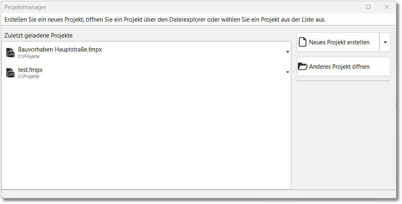The height and width of the screenshot is (204, 402).
Task: Click the C:\Projekte path under test.fmpx
Action: (x=28, y=77)
